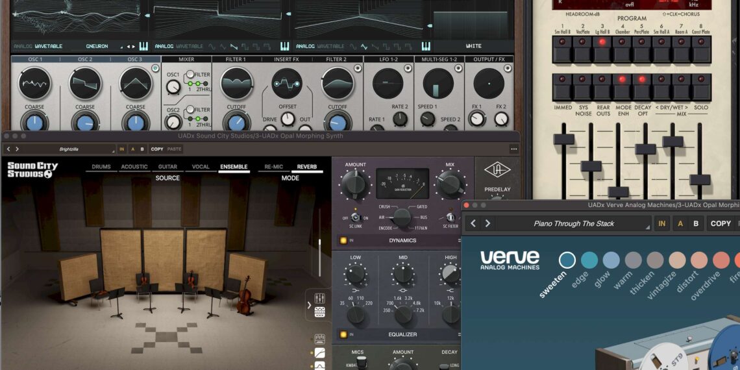
Task: Click the gain reduction VU meter
Action: click(402, 184)
